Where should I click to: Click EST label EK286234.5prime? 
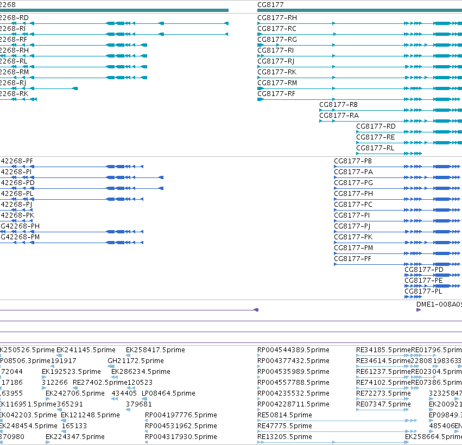(x=141, y=372)
